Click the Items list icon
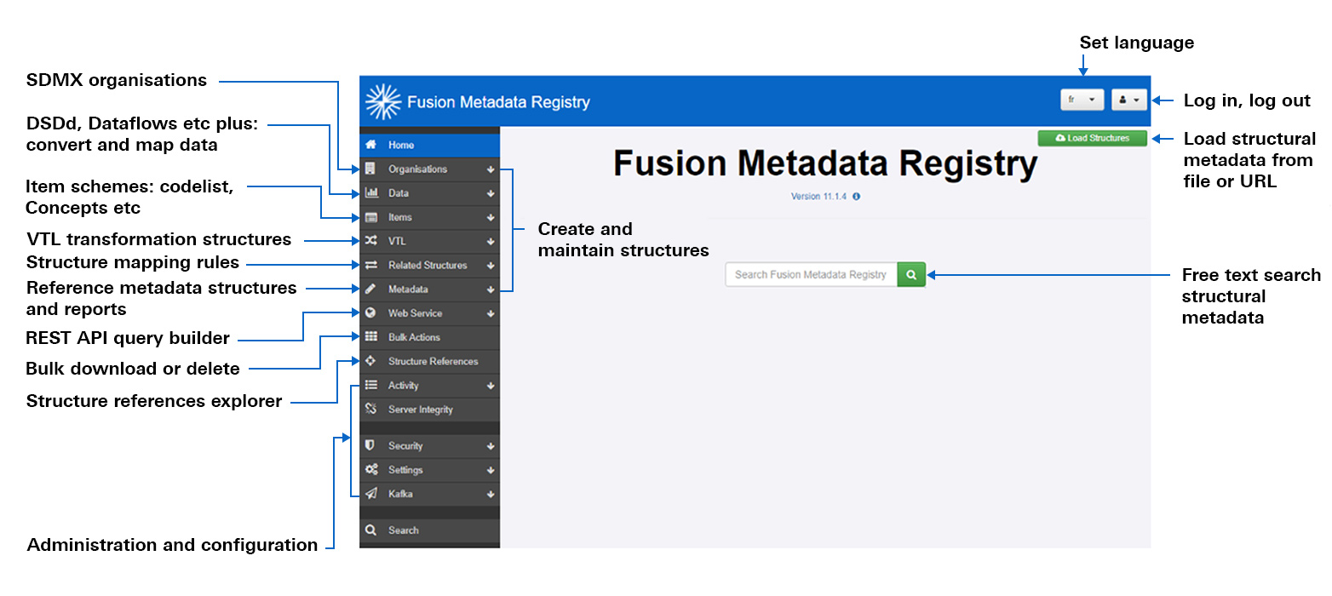This screenshot has height=596, width=1332. point(370,217)
